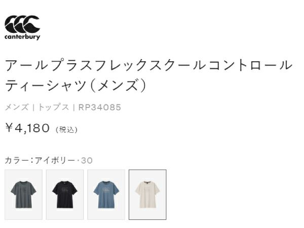Screen dimensions: 304x228
Task: Click the Canterbury CCC logo icon
Action: point(22,24)
